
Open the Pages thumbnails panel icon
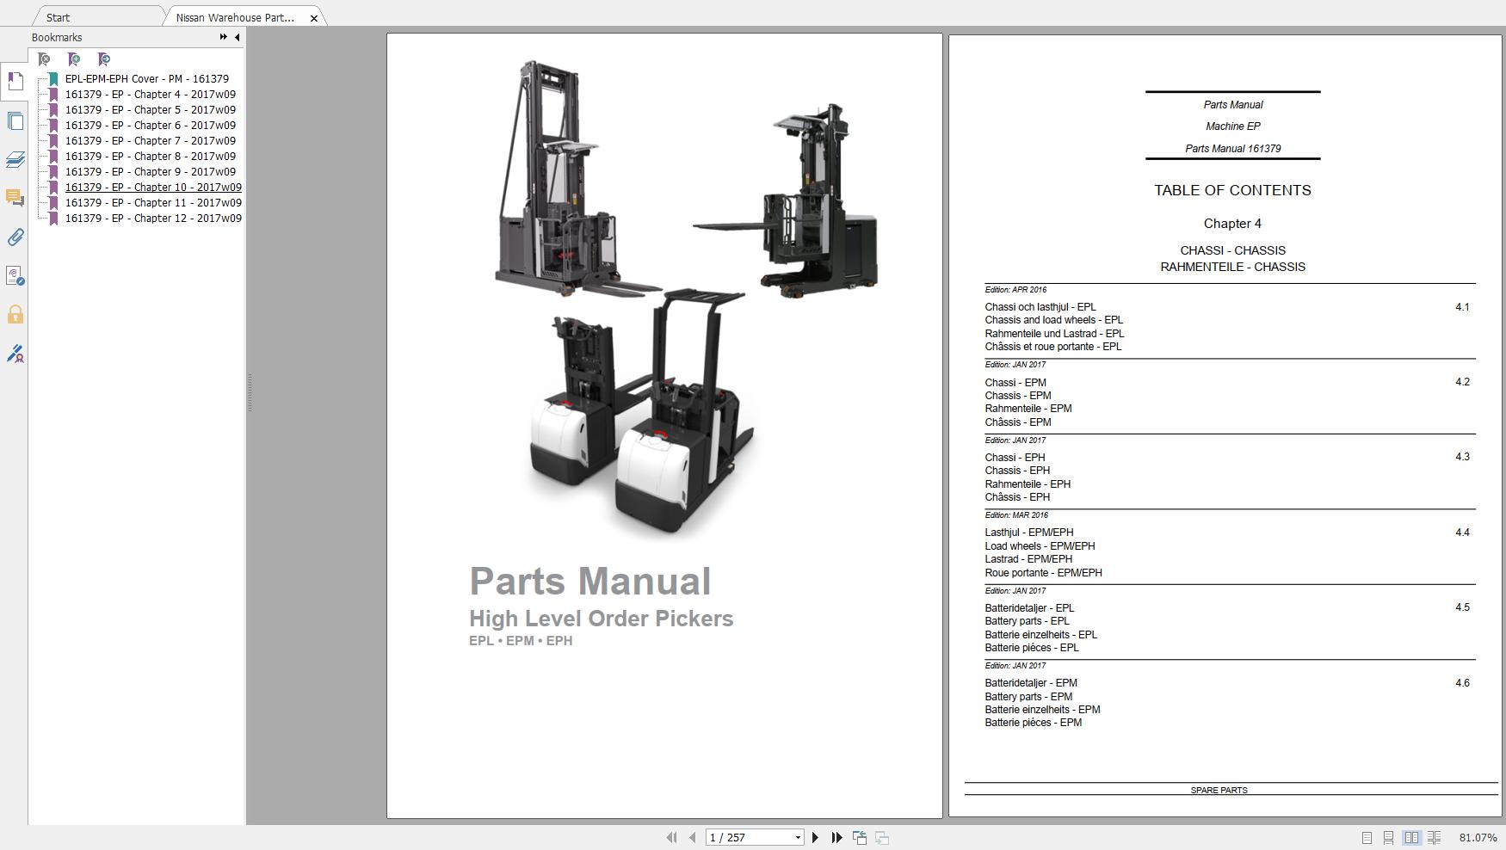pos(15,120)
